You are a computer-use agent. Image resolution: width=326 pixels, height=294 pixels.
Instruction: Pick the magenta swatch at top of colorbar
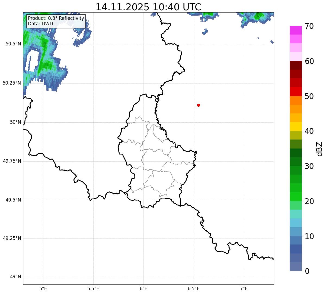click(296, 30)
